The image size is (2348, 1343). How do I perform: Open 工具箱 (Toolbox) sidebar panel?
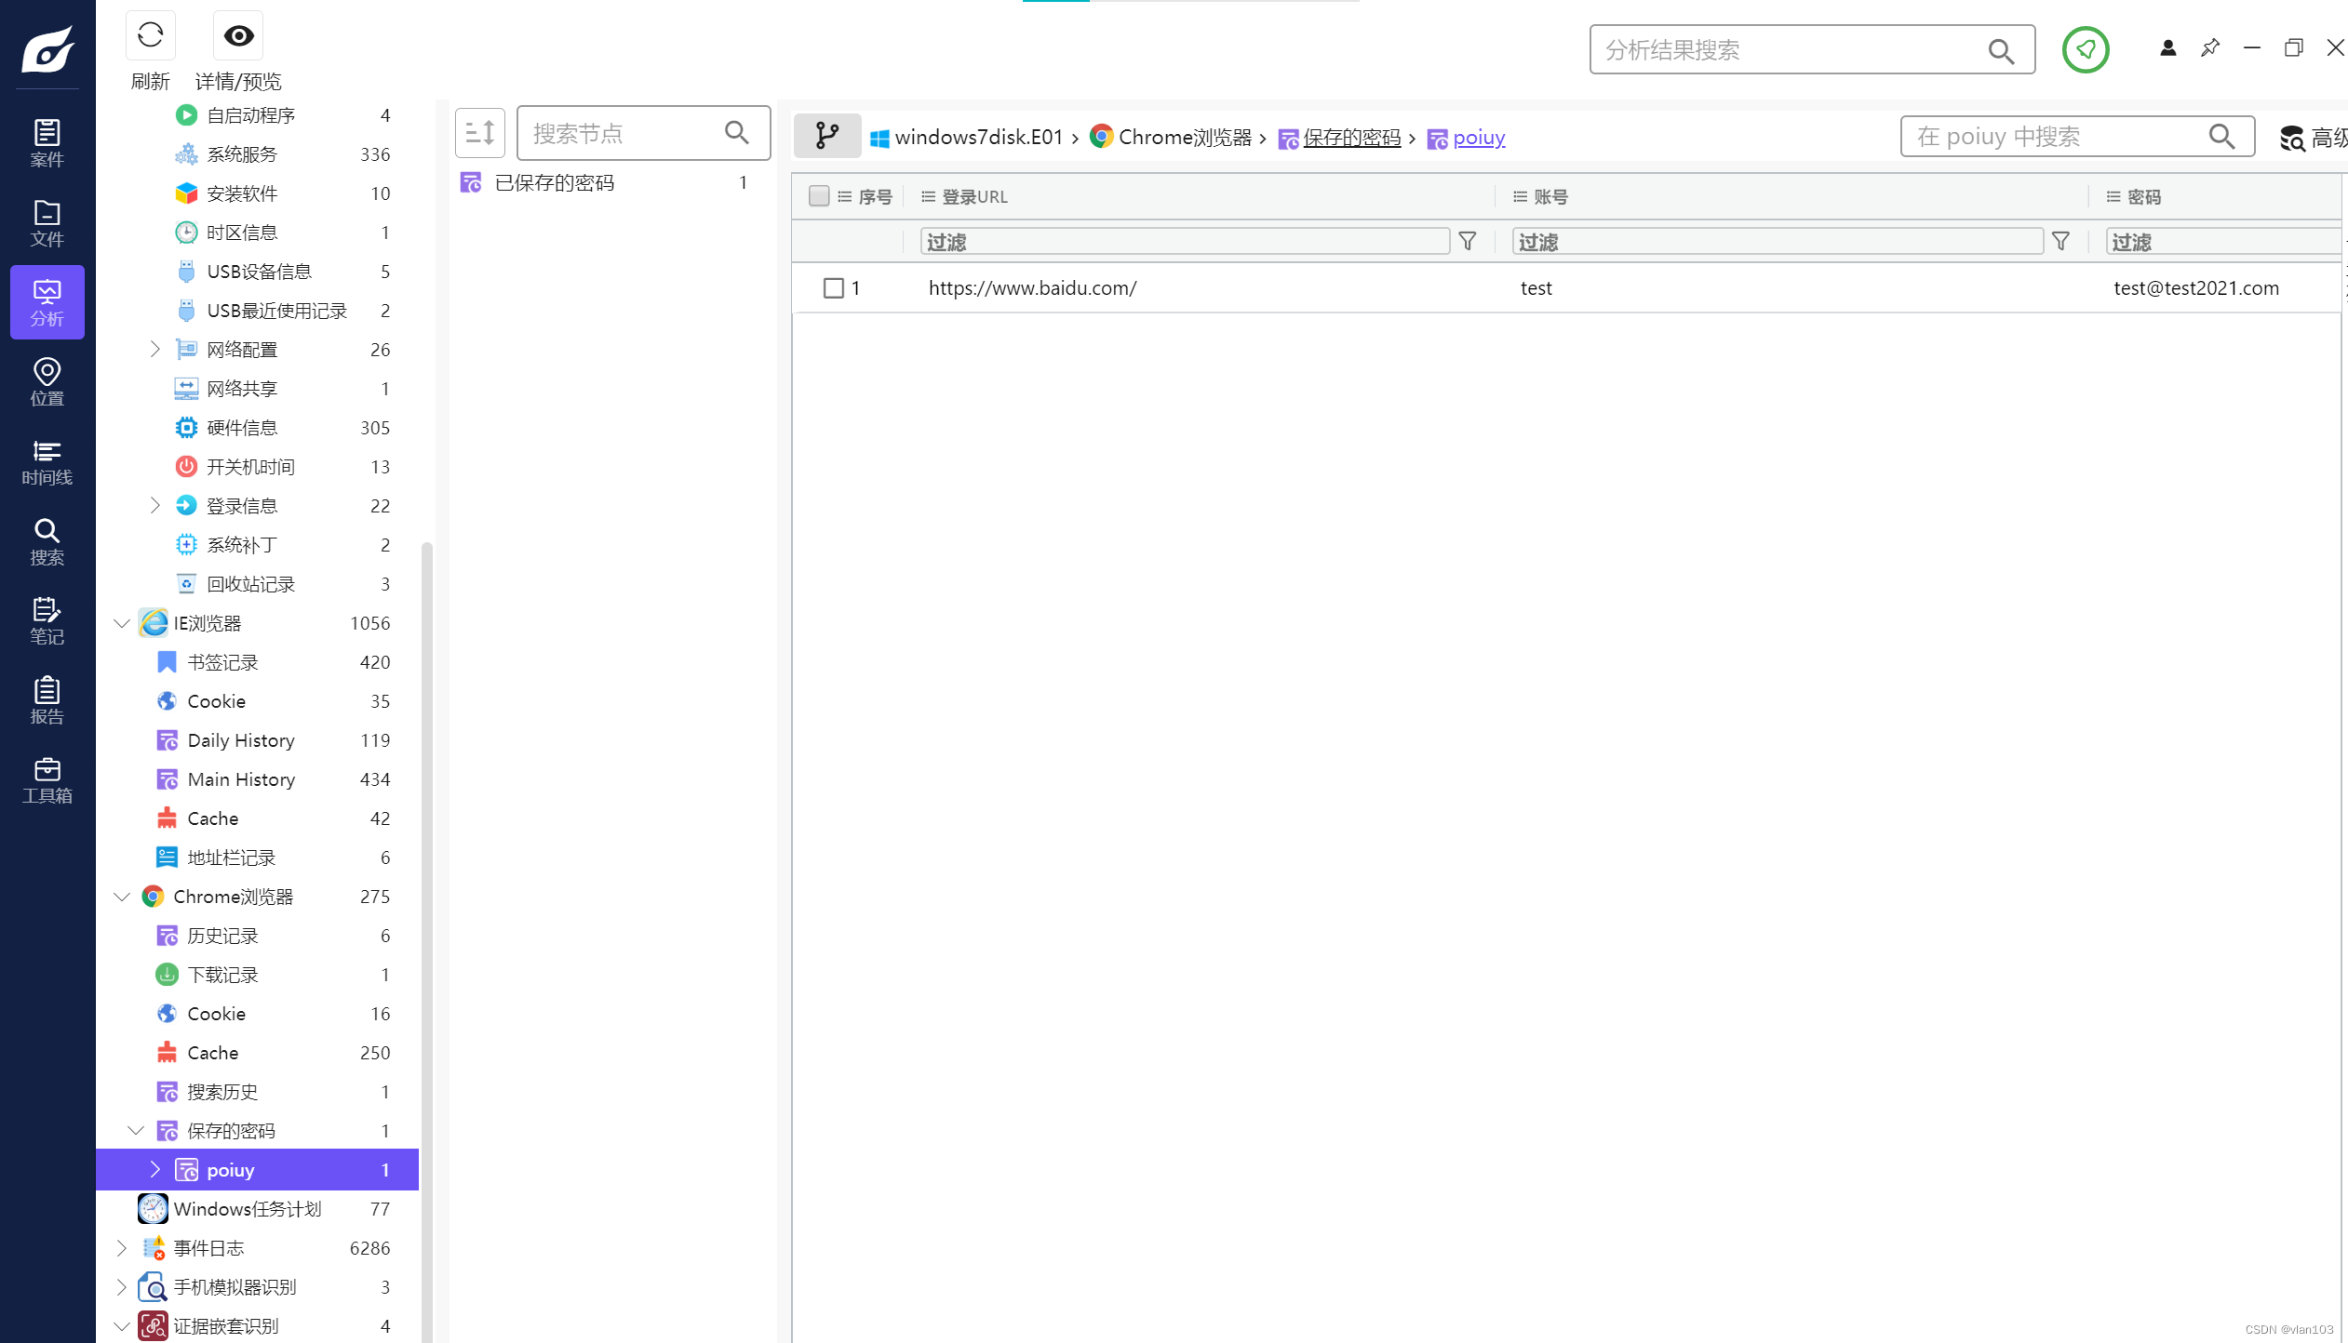coord(47,780)
